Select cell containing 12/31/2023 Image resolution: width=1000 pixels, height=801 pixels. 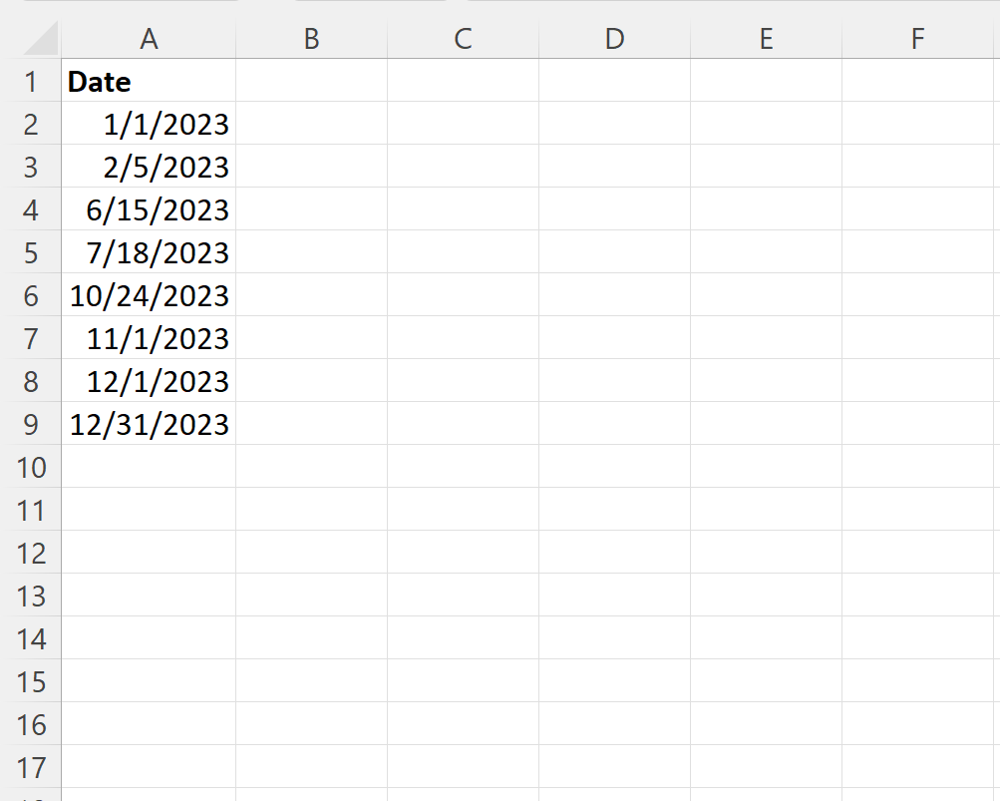[149, 423]
